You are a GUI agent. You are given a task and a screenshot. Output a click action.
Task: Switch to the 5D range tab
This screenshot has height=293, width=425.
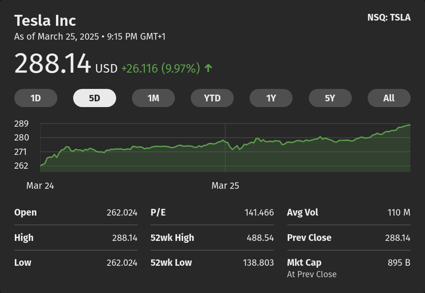[95, 98]
